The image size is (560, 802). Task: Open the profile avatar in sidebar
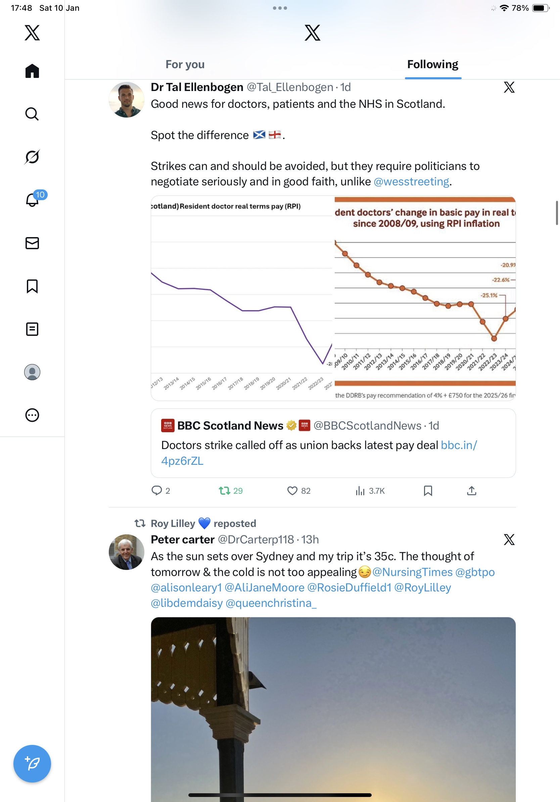coord(32,372)
